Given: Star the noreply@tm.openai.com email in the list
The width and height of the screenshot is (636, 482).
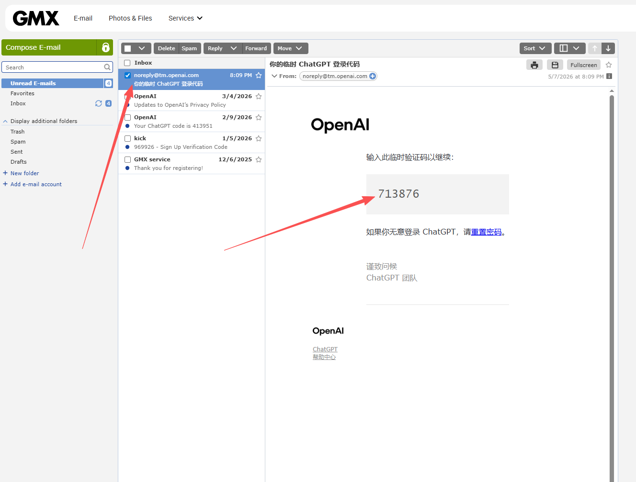Looking at the screenshot, I should (259, 75).
